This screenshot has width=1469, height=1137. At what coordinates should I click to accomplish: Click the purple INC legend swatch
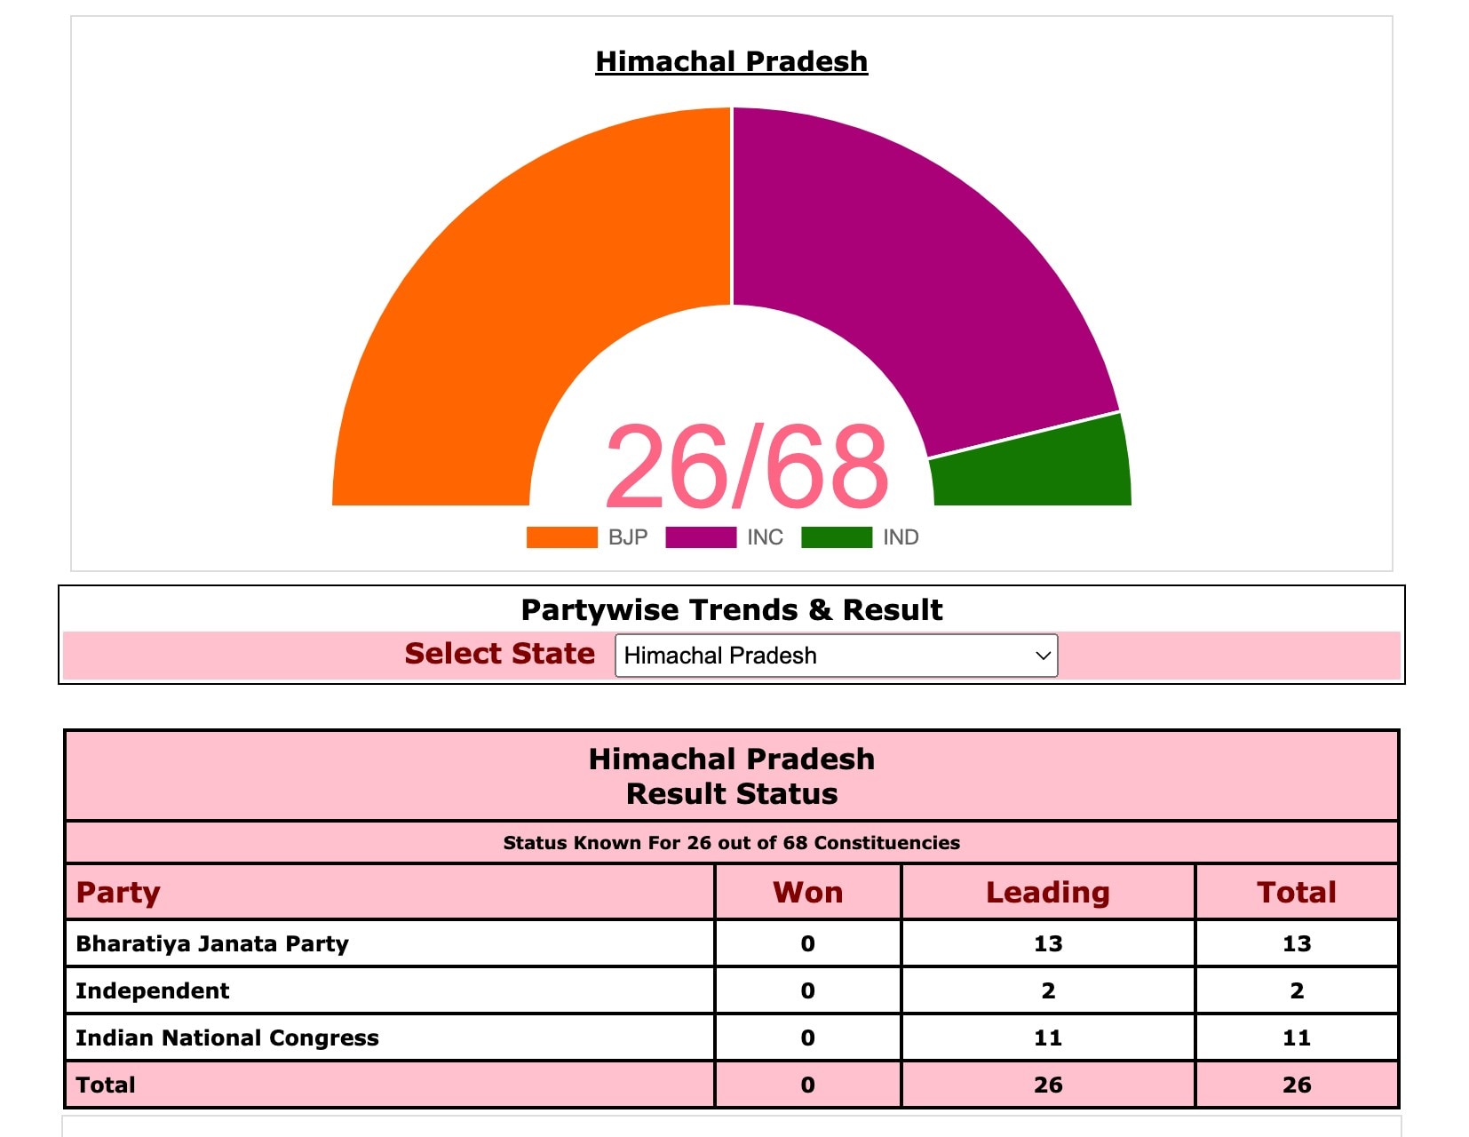[x=700, y=537]
